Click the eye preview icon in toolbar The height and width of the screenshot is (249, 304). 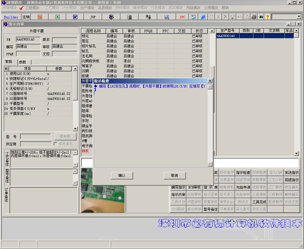[111, 17]
